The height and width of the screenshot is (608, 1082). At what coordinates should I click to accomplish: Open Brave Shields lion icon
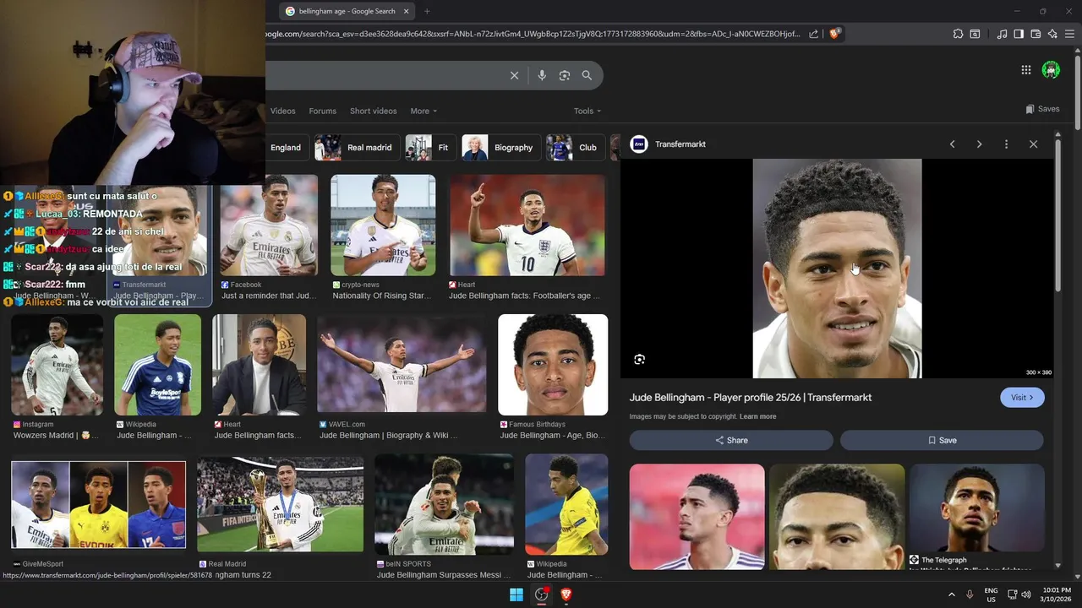coord(835,34)
